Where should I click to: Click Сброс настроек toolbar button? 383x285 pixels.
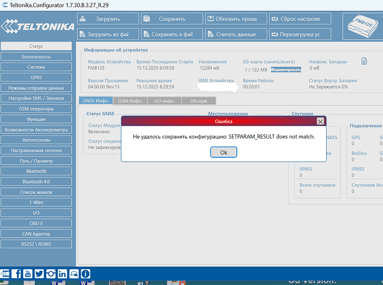(x=300, y=19)
